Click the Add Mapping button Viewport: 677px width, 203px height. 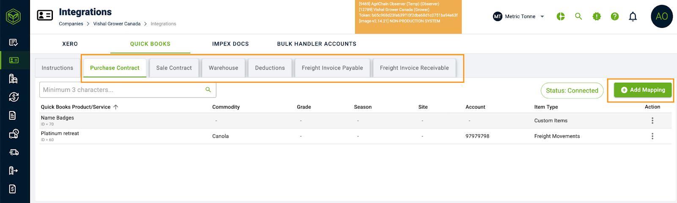pyautogui.click(x=643, y=90)
